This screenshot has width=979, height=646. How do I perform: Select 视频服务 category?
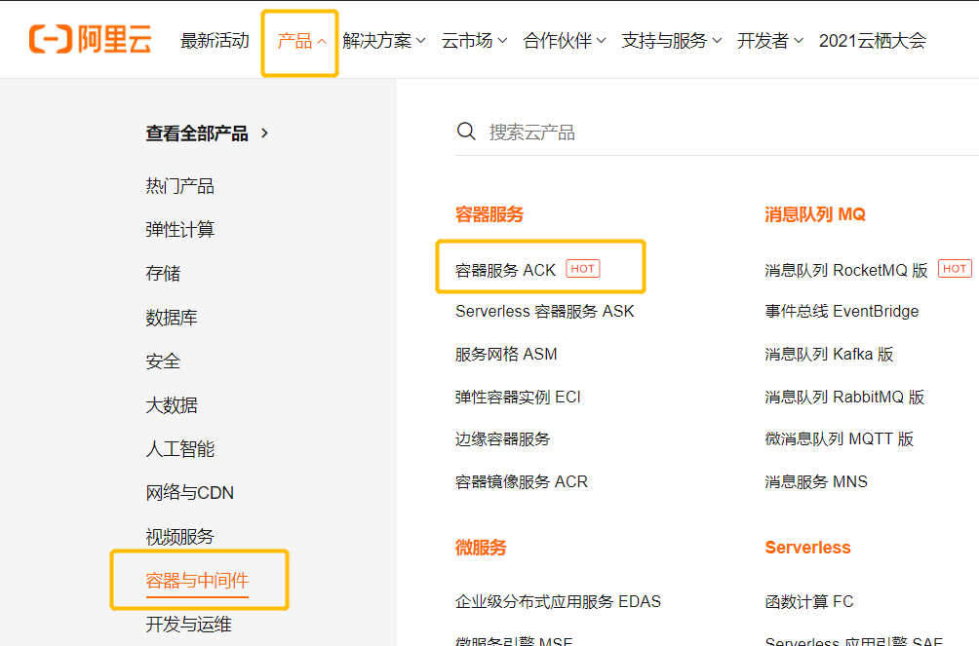pos(179,537)
